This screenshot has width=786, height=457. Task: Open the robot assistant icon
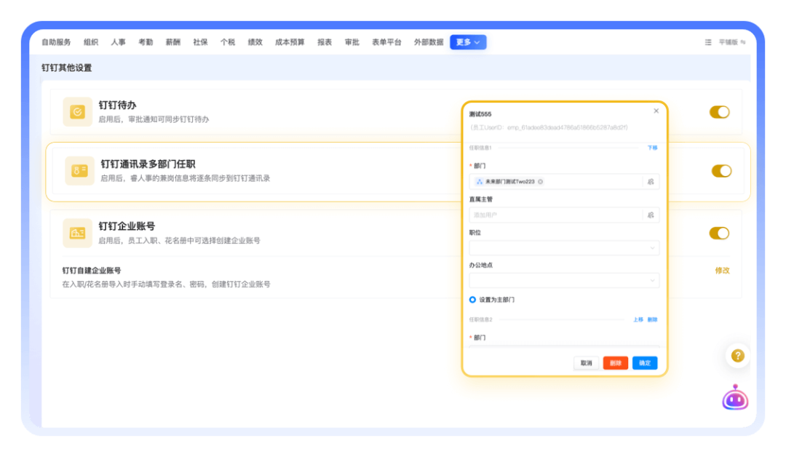point(734,398)
